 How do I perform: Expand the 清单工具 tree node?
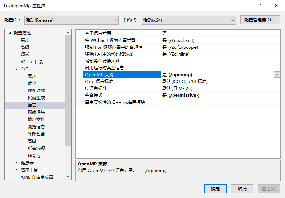tap(17, 170)
